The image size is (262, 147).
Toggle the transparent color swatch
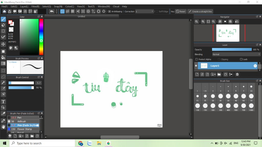11,30
